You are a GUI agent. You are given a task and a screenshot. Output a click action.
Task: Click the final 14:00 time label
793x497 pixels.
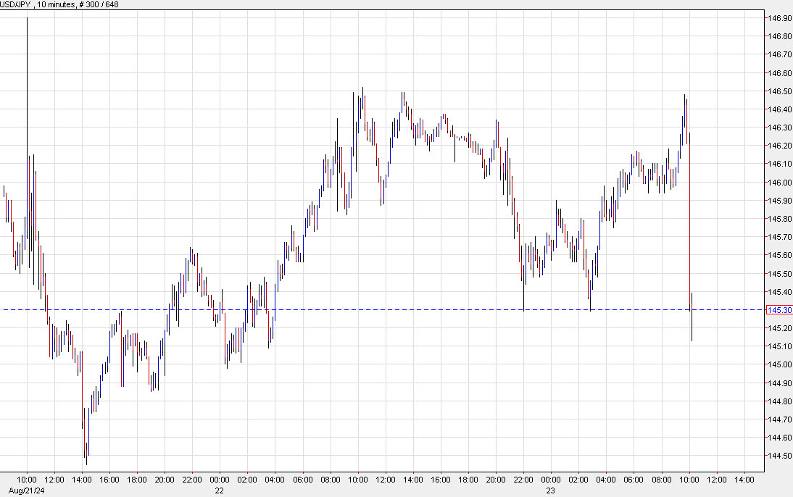pos(744,480)
